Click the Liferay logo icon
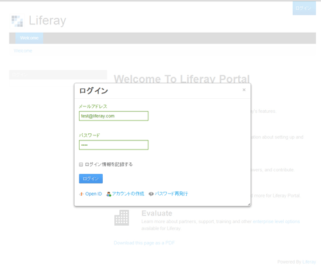Screen dimensions: 321x270 click(17, 21)
